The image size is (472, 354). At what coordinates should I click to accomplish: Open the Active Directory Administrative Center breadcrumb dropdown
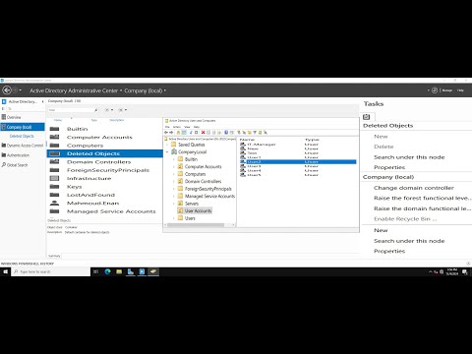pos(121,90)
